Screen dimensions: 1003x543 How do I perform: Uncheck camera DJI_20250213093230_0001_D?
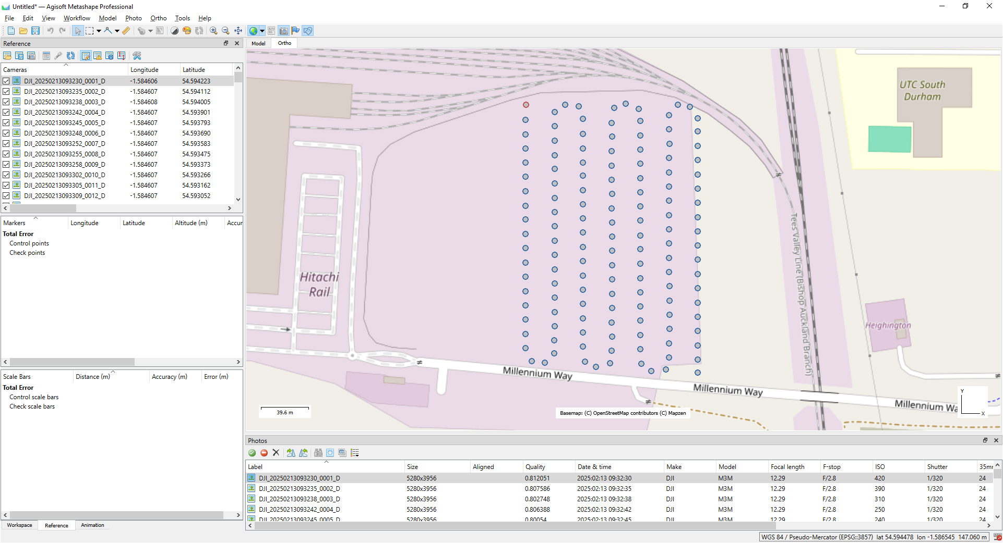pyautogui.click(x=6, y=81)
